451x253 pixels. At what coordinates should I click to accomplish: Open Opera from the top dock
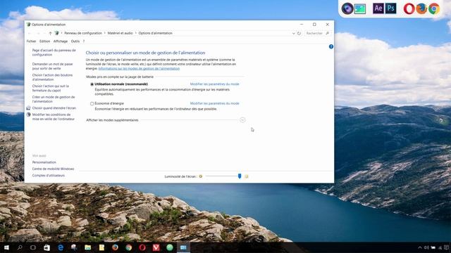point(409,9)
